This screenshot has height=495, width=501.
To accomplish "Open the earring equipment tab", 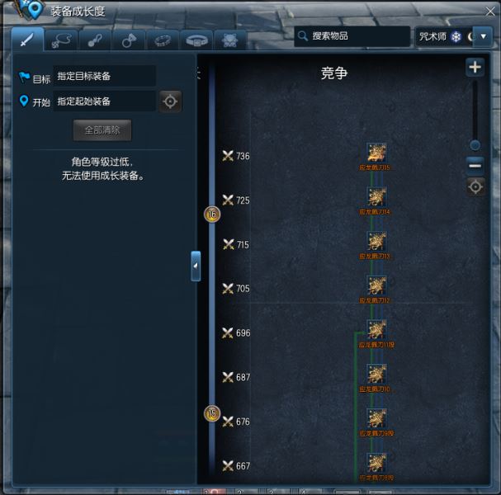I will 95,40.
